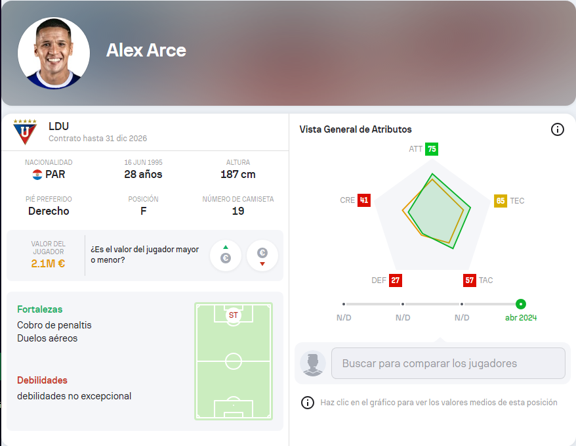This screenshot has height=446, width=576.
Task: Vote player value lower with down arrow
Action: click(262, 256)
